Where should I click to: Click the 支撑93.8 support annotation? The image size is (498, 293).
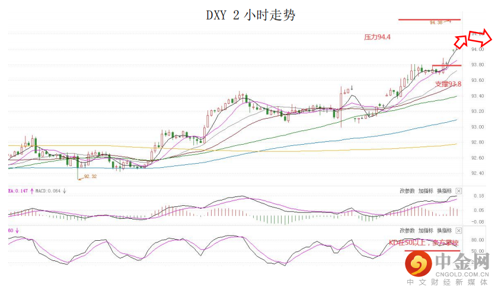point(448,84)
